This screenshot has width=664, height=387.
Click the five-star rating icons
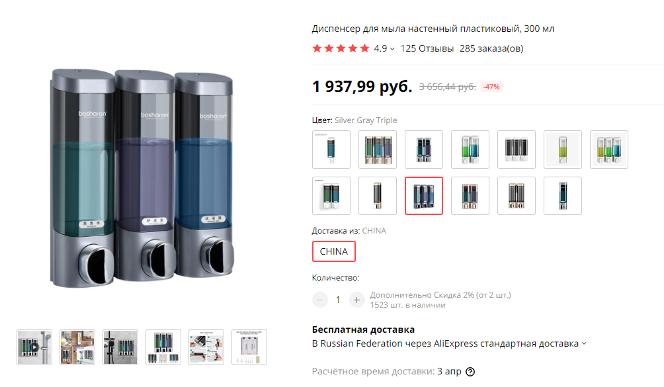(341, 48)
